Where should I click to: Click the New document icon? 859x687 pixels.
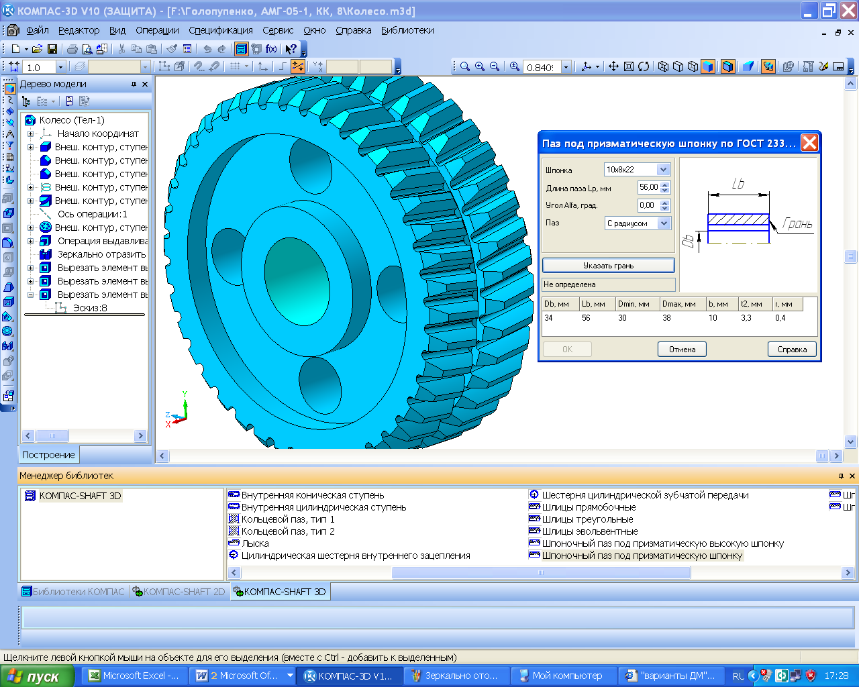tap(15, 49)
